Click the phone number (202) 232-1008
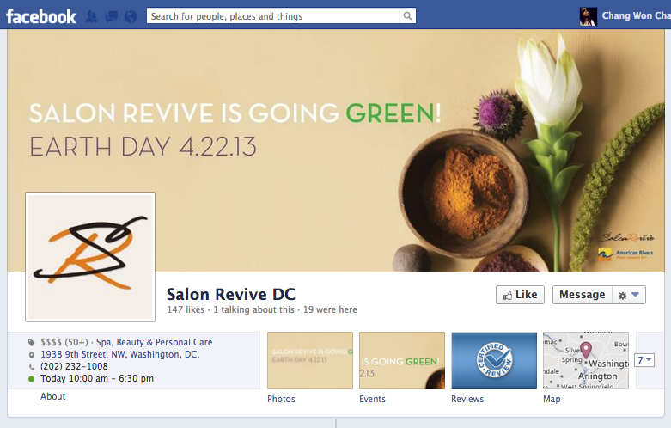Viewport: 671px width, 428px height. click(x=74, y=366)
